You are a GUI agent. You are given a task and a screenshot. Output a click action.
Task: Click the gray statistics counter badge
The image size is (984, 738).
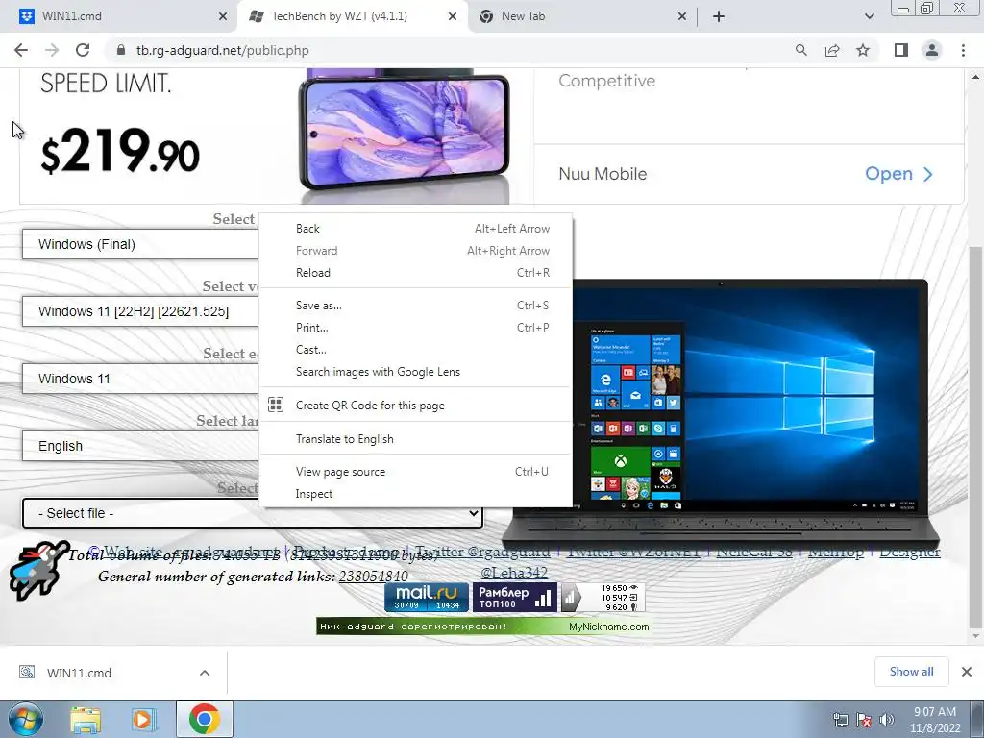pos(603,597)
